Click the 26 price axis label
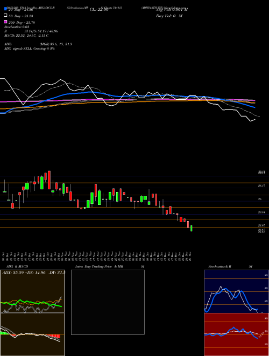The width and height of the screenshot is (269, 356). (x=260, y=199)
